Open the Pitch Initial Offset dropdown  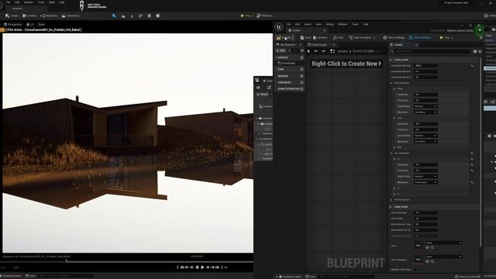(425, 106)
